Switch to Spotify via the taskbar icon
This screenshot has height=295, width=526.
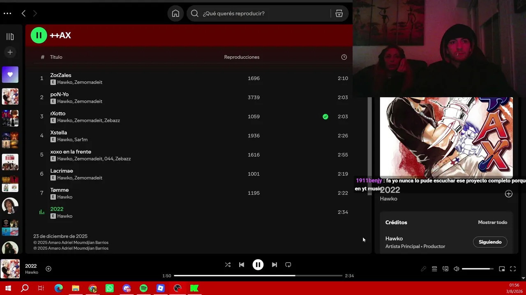pos(143,288)
